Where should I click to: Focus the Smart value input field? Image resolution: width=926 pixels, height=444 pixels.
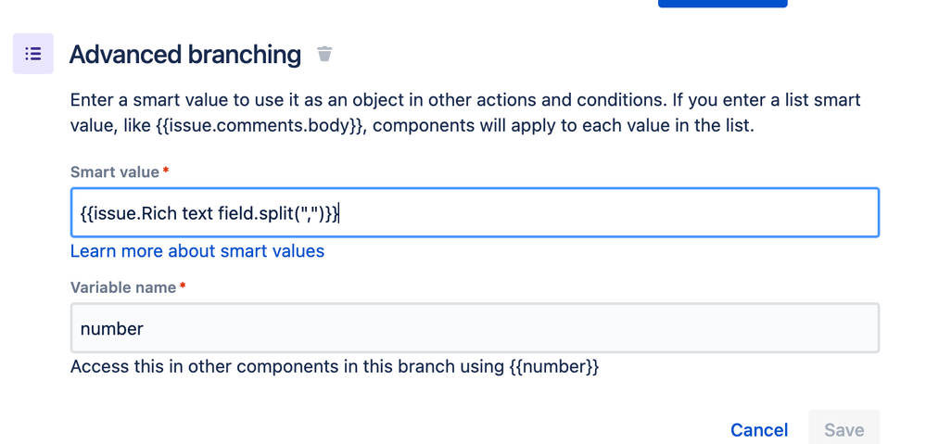pos(475,212)
